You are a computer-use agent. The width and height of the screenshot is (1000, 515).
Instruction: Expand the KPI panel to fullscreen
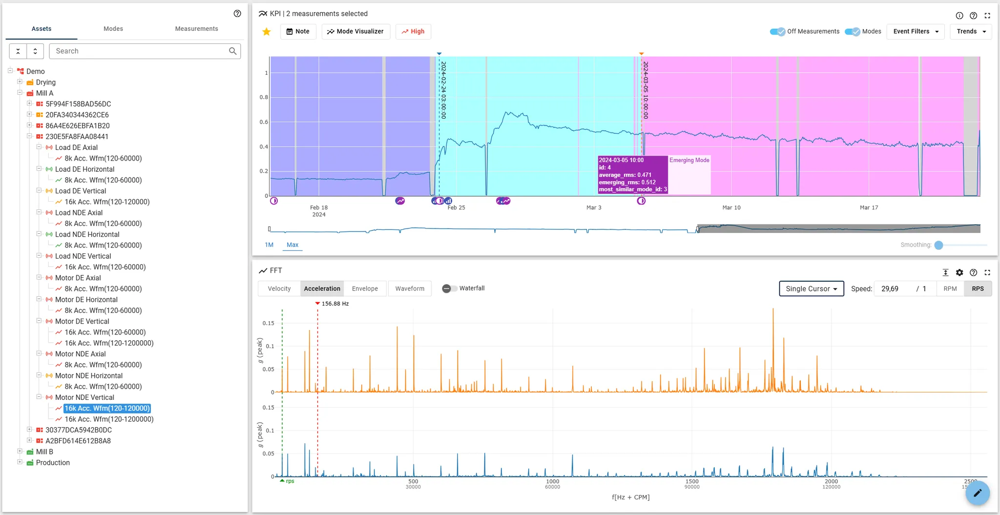(x=987, y=16)
